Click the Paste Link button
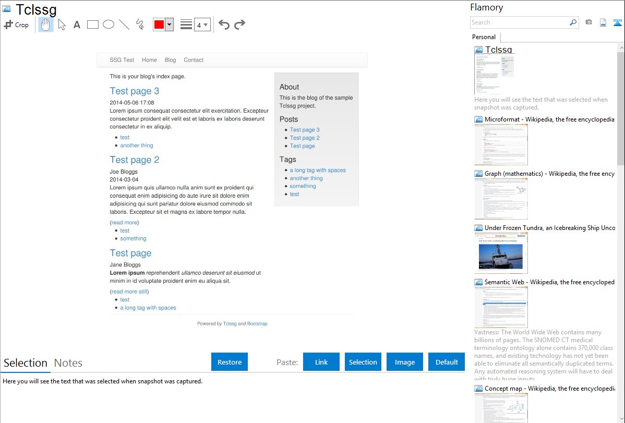Image resolution: width=625 pixels, height=423 pixels. click(321, 362)
